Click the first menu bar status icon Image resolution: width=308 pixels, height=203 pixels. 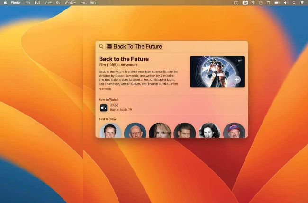[x=236, y=3]
